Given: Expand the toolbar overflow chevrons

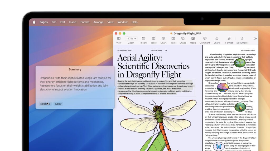Looking at the screenshot, I should (x=255, y=39).
